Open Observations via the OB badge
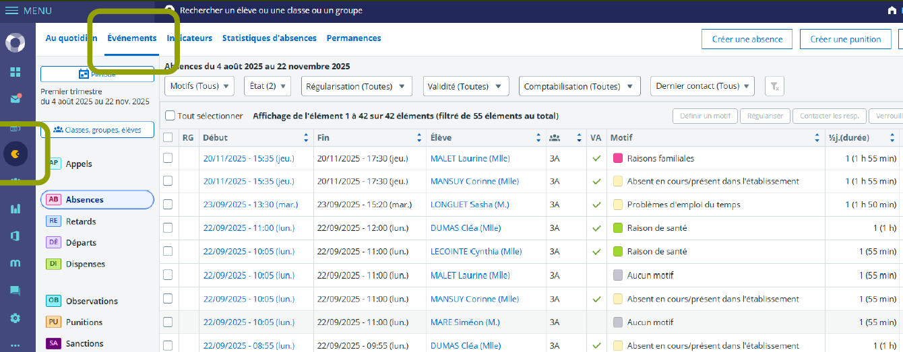The height and width of the screenshot is (352, 903). pyautogui.click(x=53, y=301)
